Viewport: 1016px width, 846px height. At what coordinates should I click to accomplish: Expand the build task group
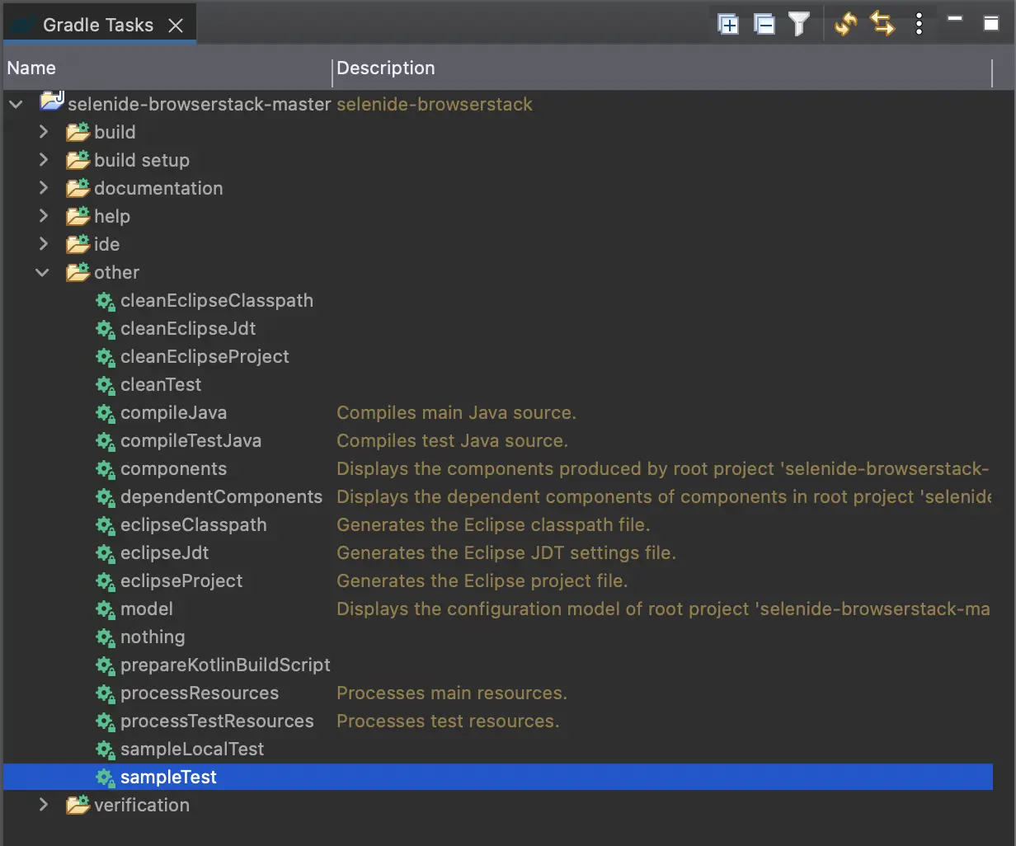[x=44, y=132]
